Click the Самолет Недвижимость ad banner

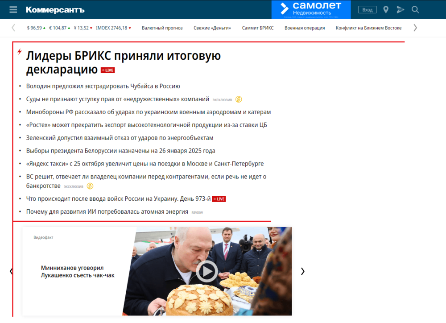[x=311, y=9]
